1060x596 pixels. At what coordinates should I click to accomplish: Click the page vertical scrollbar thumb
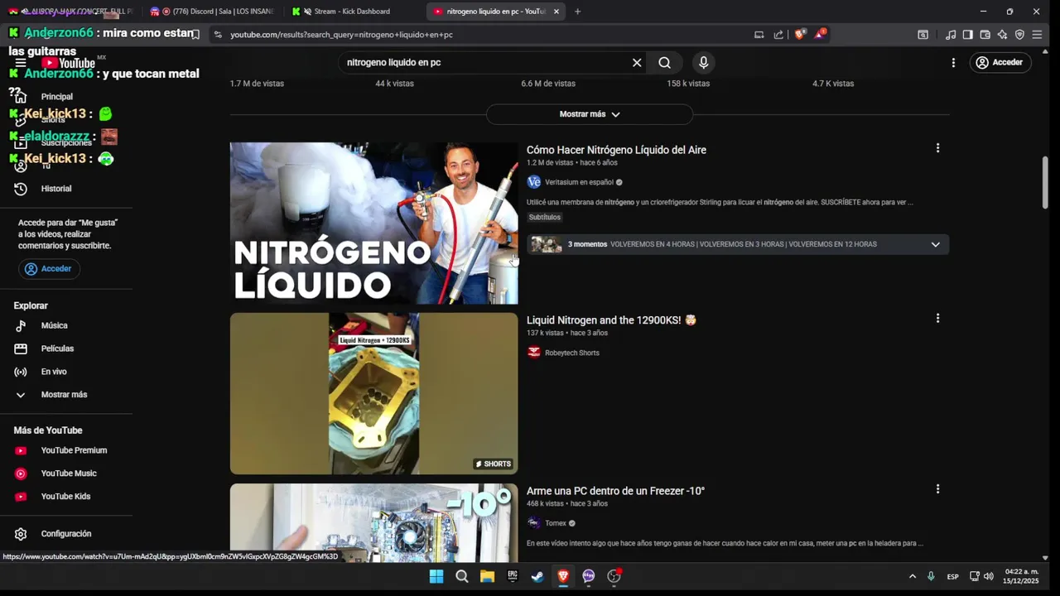tap(1045, 182)
